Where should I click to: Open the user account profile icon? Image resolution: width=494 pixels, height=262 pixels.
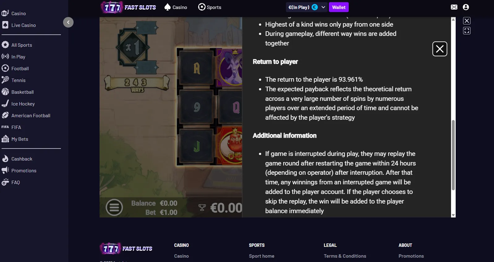click(466, 7)
